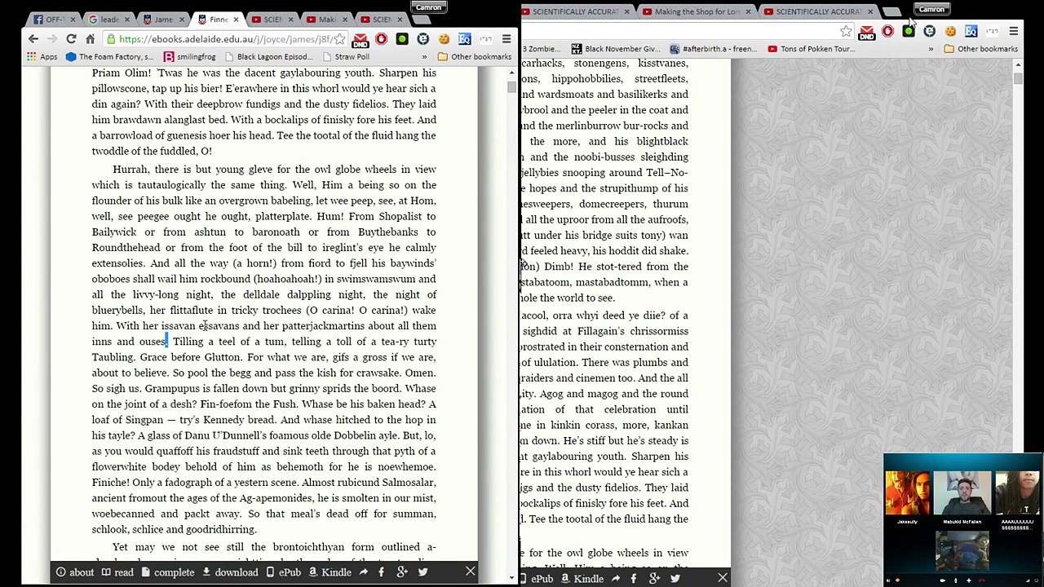Image resolution: width=1044 pixels, height=587 pixels.
Task: Click left window vertical scrollbar thumb
Action: (x=511, y=86)
